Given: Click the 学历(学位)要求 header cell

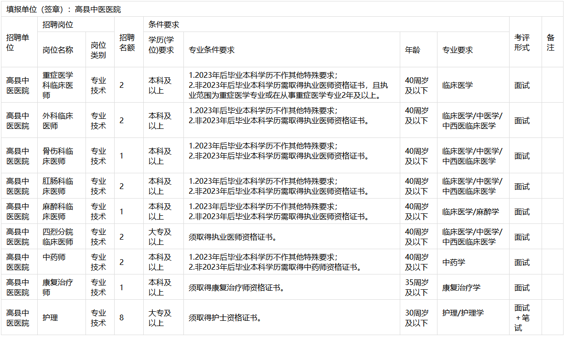Looking at the screenshot, I should 161,44.
